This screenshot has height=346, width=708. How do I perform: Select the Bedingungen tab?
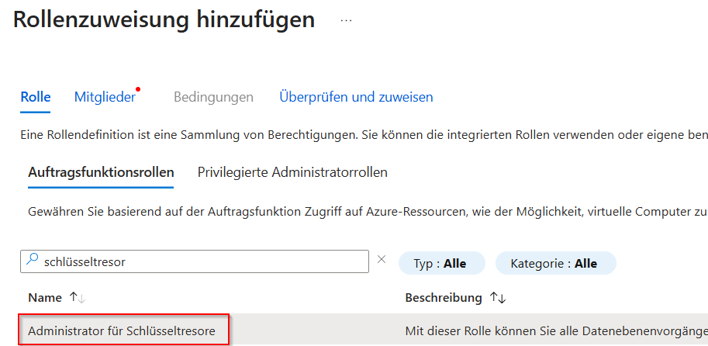pyautogui.click(x=213, y=97)
